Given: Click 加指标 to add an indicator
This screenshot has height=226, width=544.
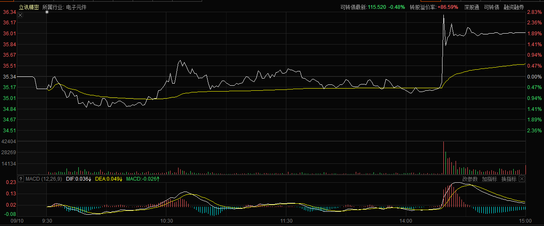Looking at the screenshot, I should click(x=489, y=179).
